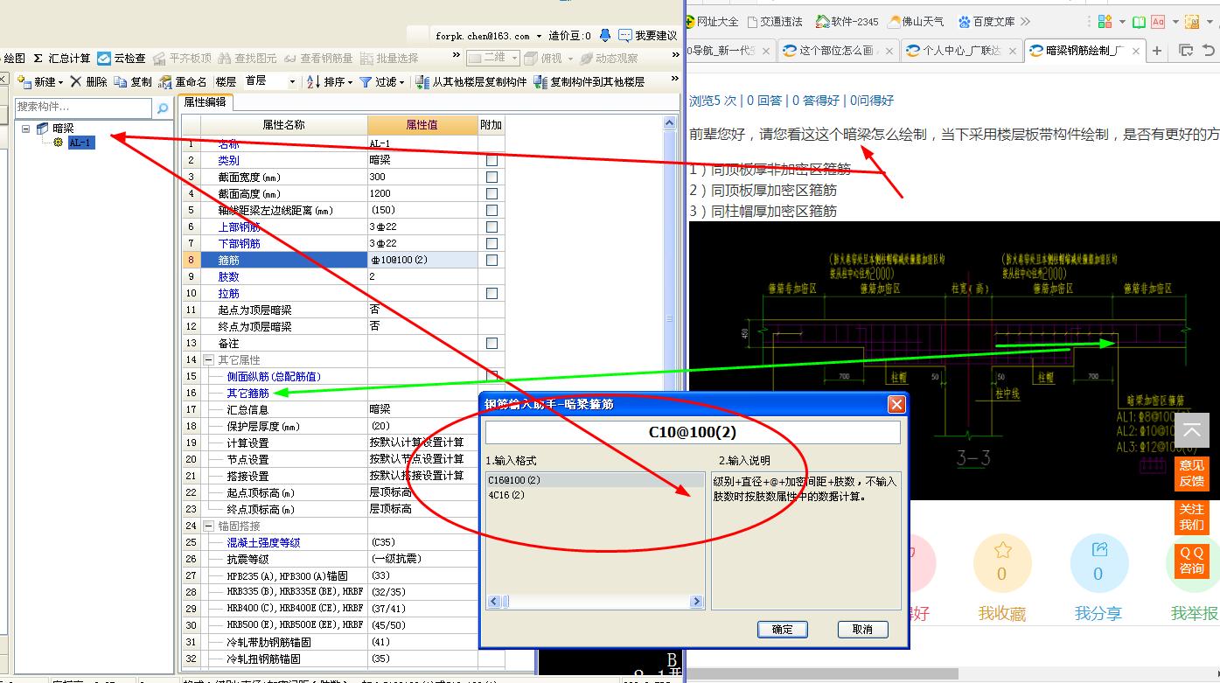
Task: Click the 我收藏 star icon
Action: (1002, 550)
